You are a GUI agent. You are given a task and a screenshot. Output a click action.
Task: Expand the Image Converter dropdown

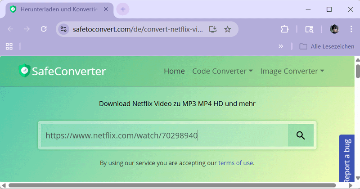[x=292, y=71]
